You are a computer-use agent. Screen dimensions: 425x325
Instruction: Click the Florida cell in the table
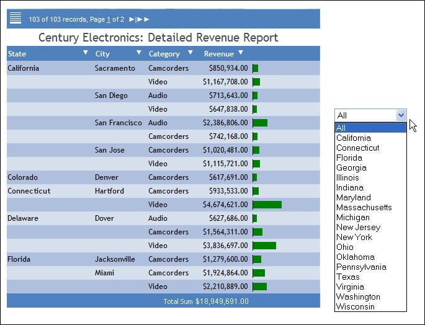[x=19, y=259]
